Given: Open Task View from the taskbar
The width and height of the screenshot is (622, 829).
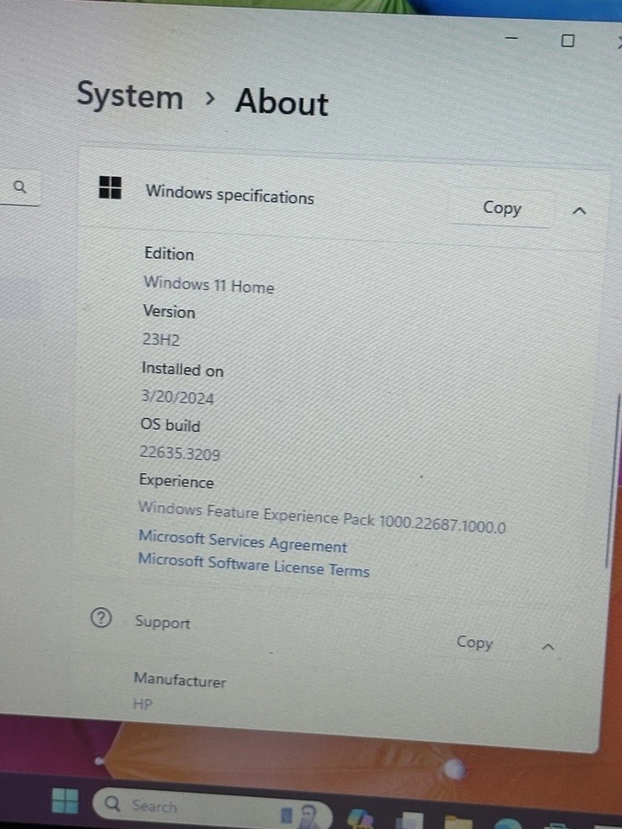Looking at the screenshot, I should [411, 820].
